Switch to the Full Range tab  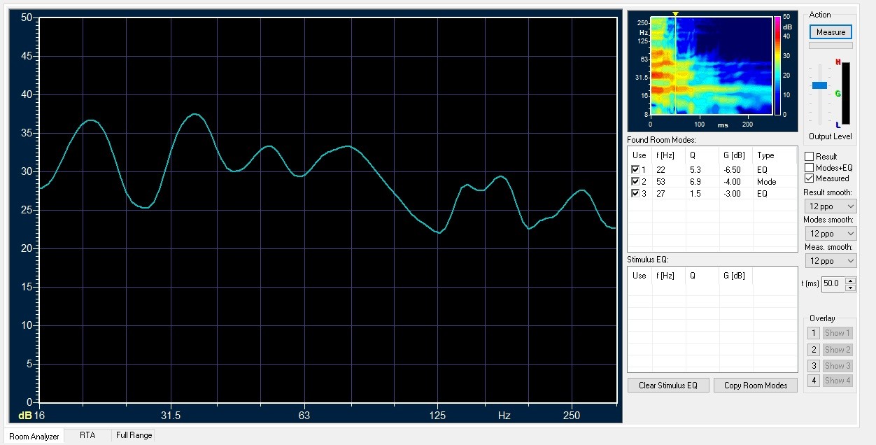(134, 435)
